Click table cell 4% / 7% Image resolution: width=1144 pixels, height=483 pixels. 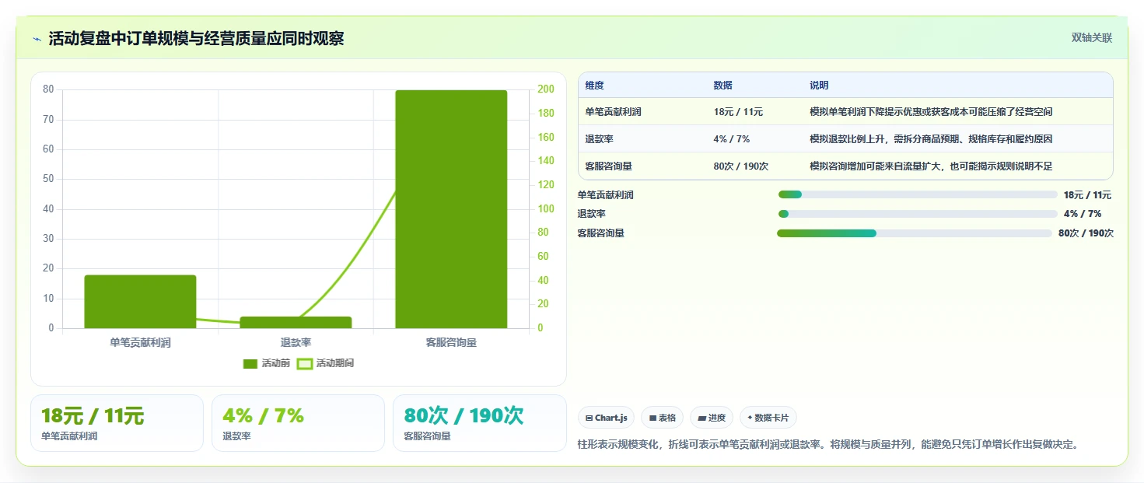[731, 139]
